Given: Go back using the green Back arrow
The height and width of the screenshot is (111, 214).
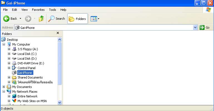Looking at the screenshot, I should (x=6, y=19).
